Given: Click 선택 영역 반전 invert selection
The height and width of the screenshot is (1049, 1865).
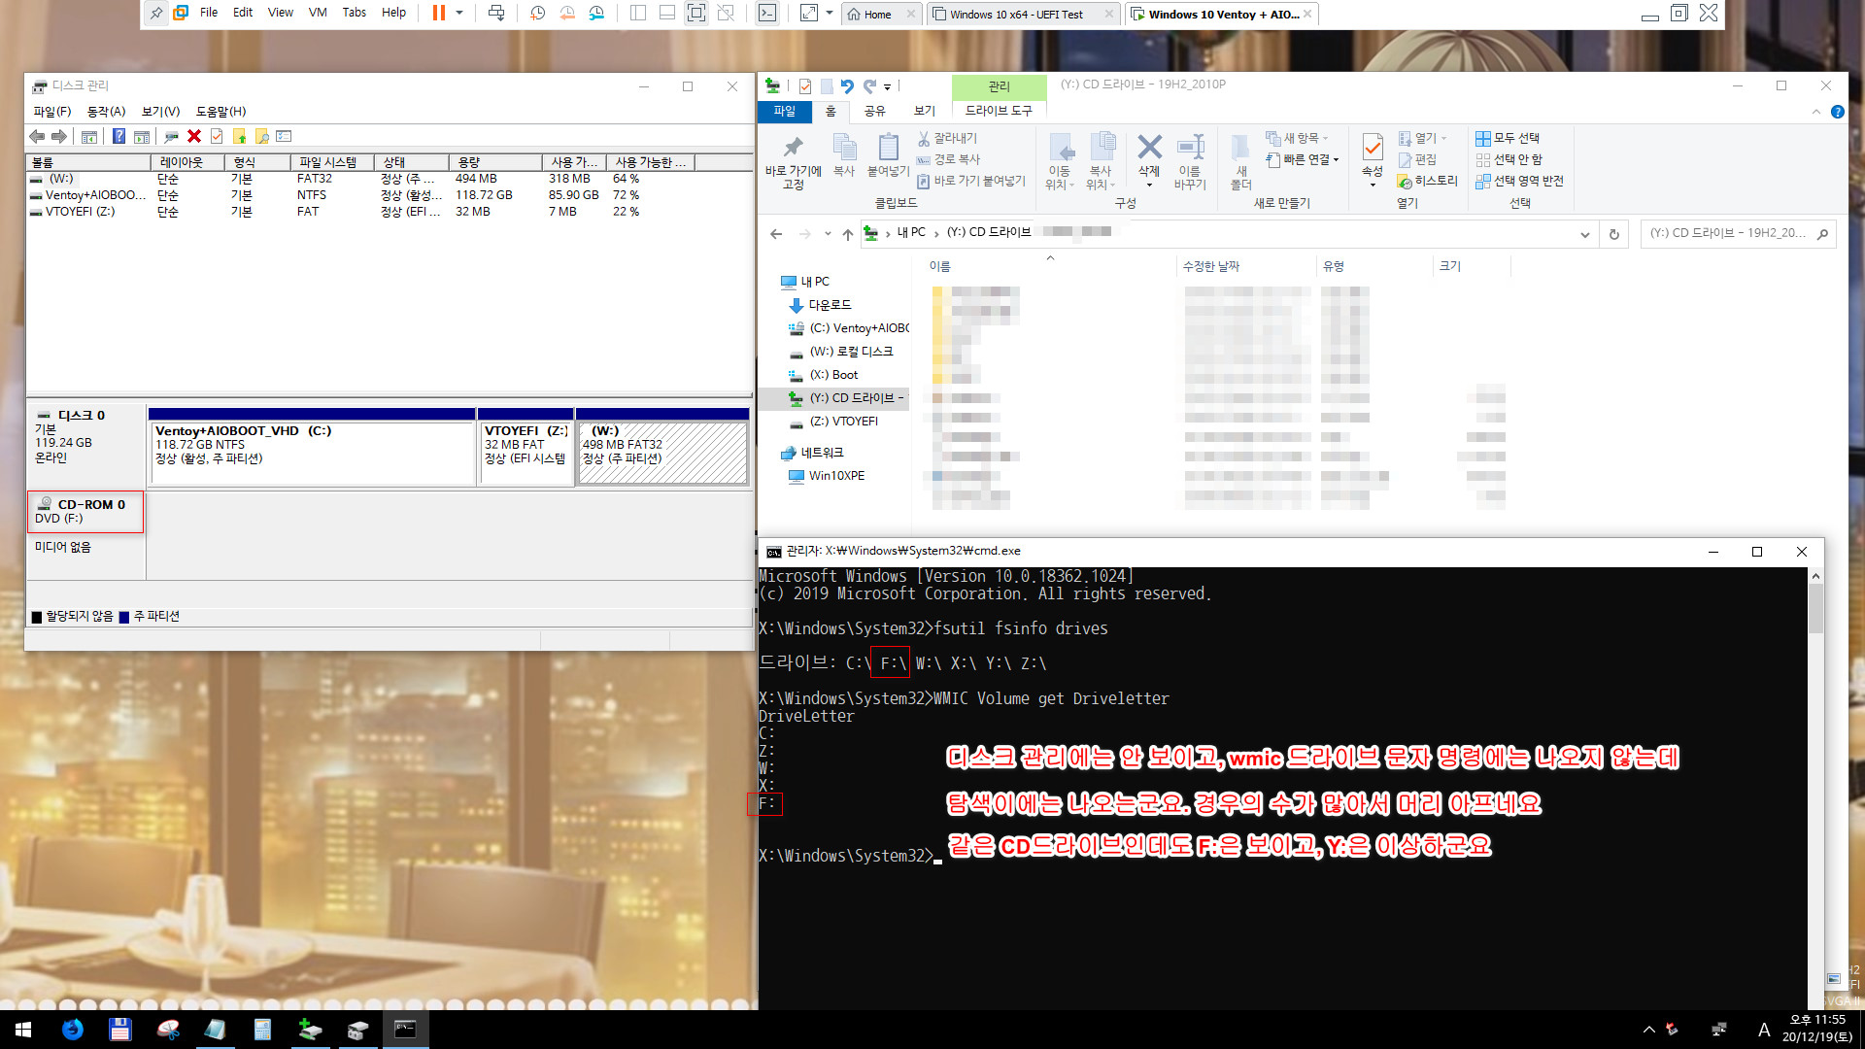Looking at the screenshot, I should 1520,182.
